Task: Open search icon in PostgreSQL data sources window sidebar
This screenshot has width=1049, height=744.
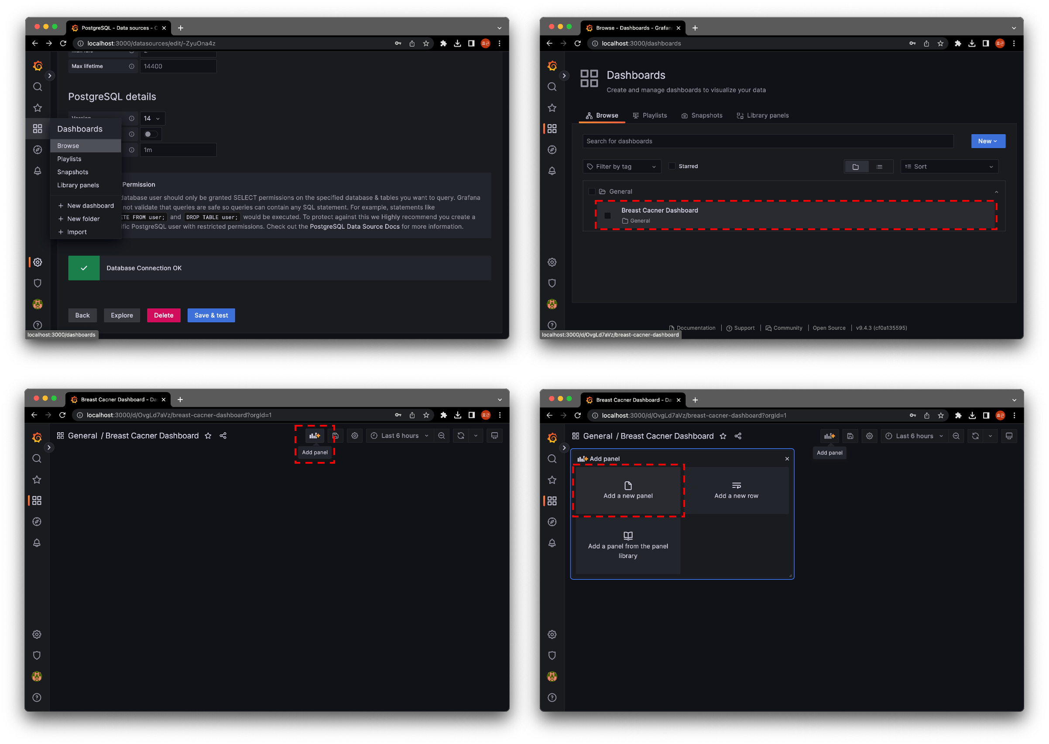Action: click(x=38, y=86)
